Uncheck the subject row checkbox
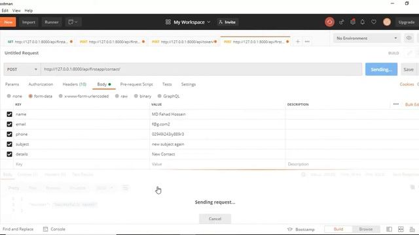The image size is (419, 235). pos(9,144)
